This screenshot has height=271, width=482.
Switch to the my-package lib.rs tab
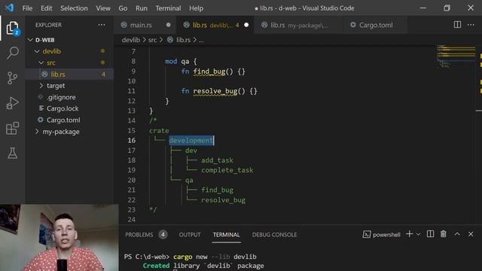click(298, 25)
